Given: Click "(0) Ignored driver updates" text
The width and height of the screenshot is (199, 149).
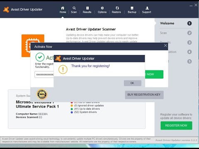Looking at the screenshot, I should [89, 106].
